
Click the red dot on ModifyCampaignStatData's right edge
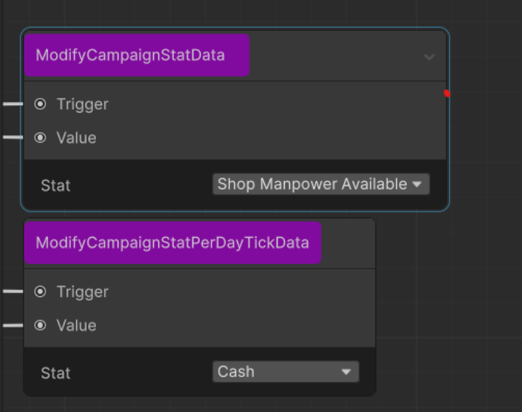pos(447,93)
